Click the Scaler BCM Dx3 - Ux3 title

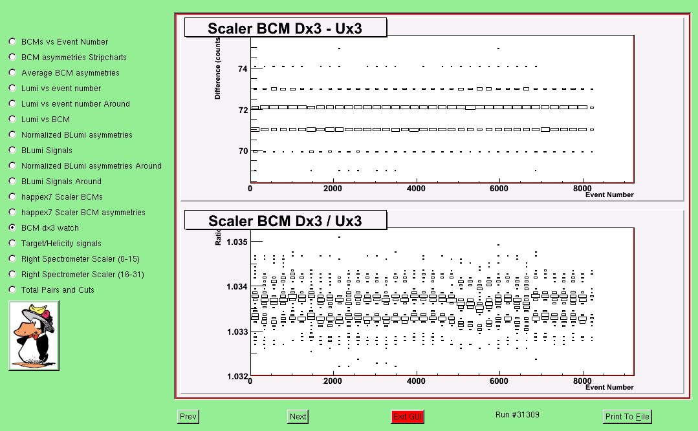pos(285,28)
